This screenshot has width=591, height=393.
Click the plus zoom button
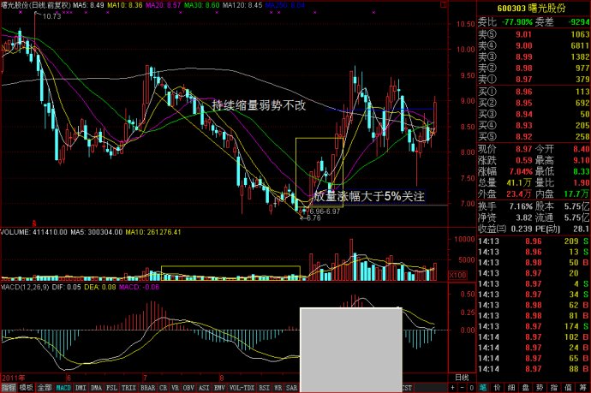pos(453,388)
